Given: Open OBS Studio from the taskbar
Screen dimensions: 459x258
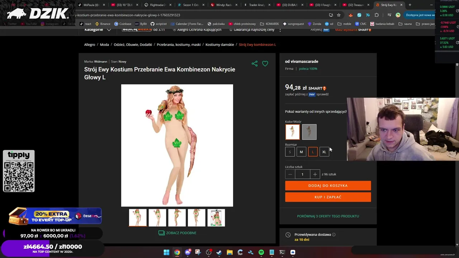Looking at the screenshot, I should pyautogui.click(x=209, y=252).
